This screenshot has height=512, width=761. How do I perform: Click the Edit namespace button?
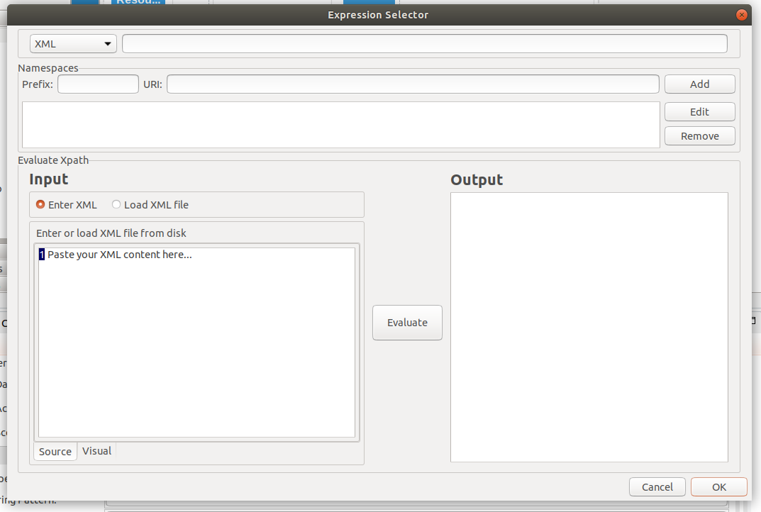pyautogui.click(x=699, y=111)
